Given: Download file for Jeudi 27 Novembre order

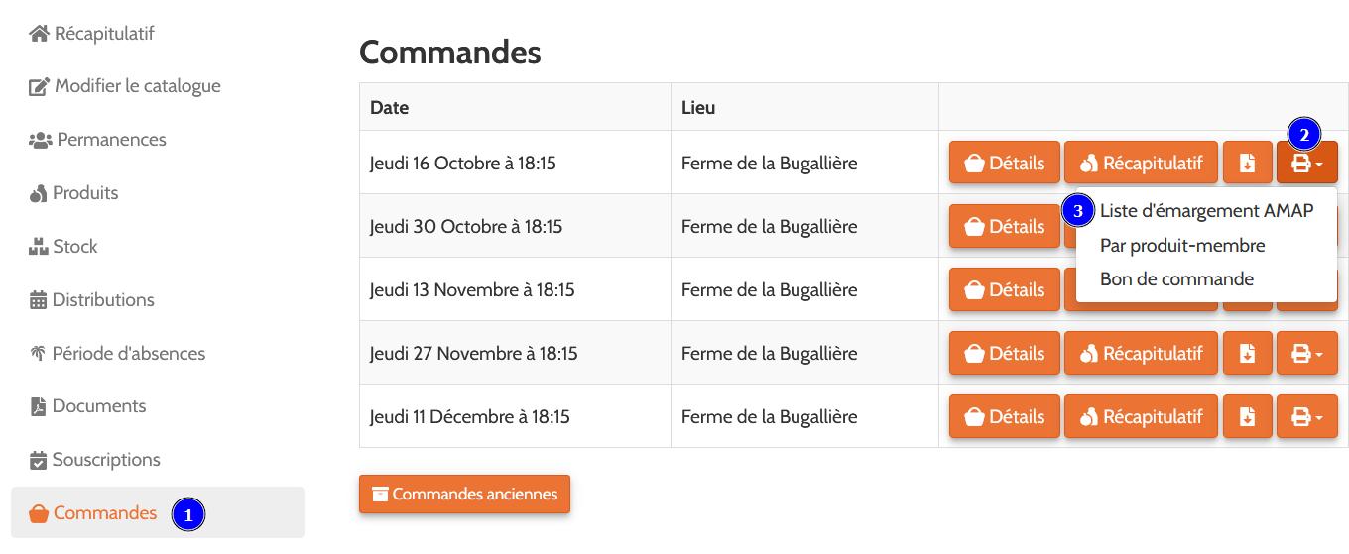Looking at the screenshot, I should tap(1247, 353).
